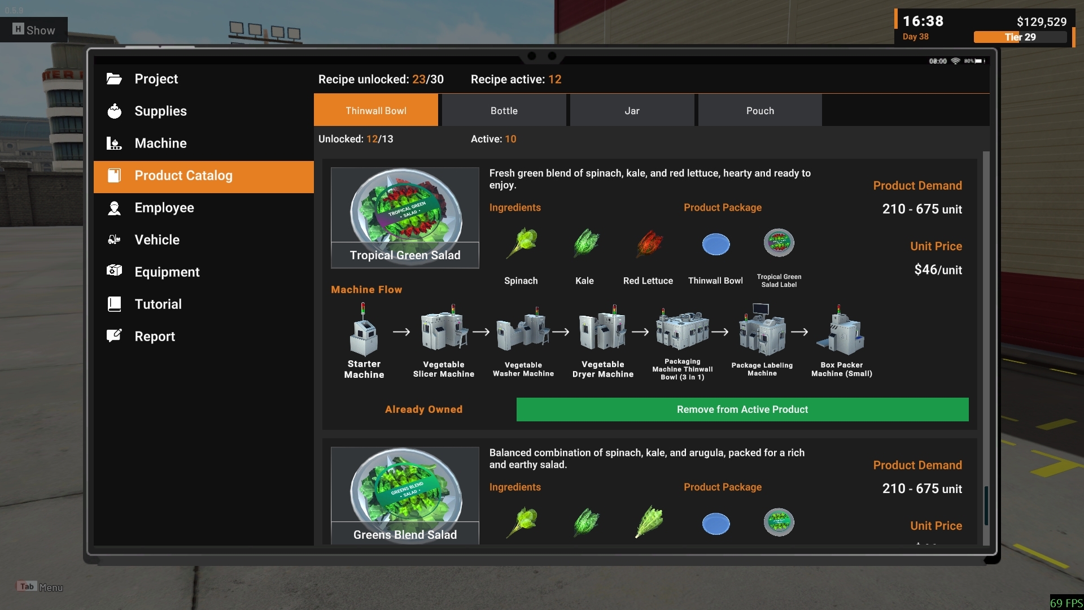Switch to the Bottle tab
Image resolution: width=1084 pixels, height=610 pixels.
[504, 111]
